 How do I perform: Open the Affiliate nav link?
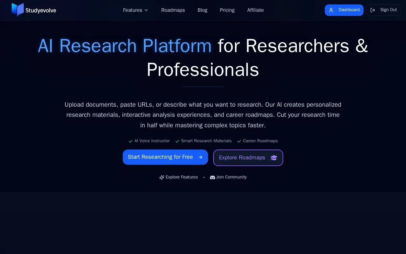pos(255,10)
